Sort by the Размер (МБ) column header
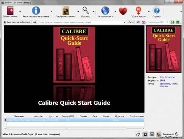The height and width of the screenshot is (139, 184). pos(68,116)
